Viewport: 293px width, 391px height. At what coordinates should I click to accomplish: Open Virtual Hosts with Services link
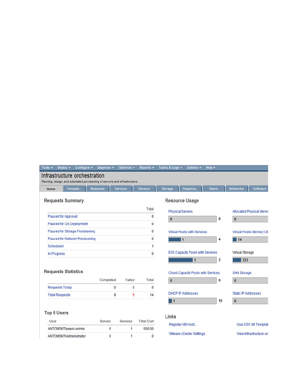coord(188,232)
